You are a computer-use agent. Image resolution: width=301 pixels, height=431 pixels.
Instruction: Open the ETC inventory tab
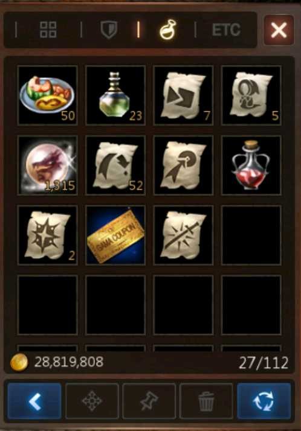click(227, 30)
